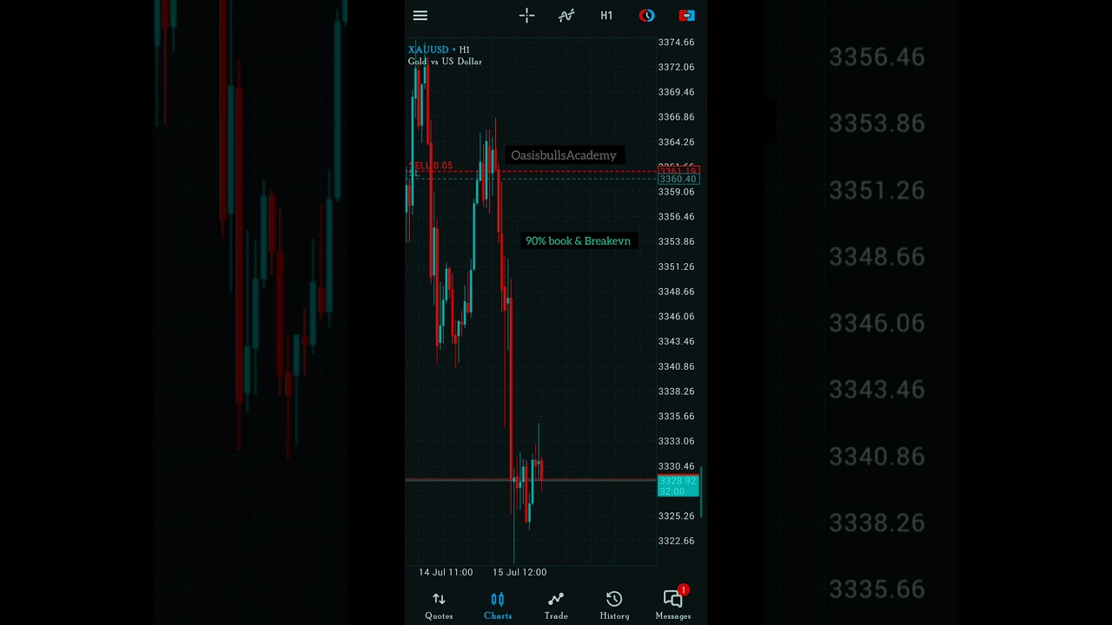The width and height of the screenshot is (1112, 625).
Task: Click the XAUUSD symbol title
Action: click(428, 49)
